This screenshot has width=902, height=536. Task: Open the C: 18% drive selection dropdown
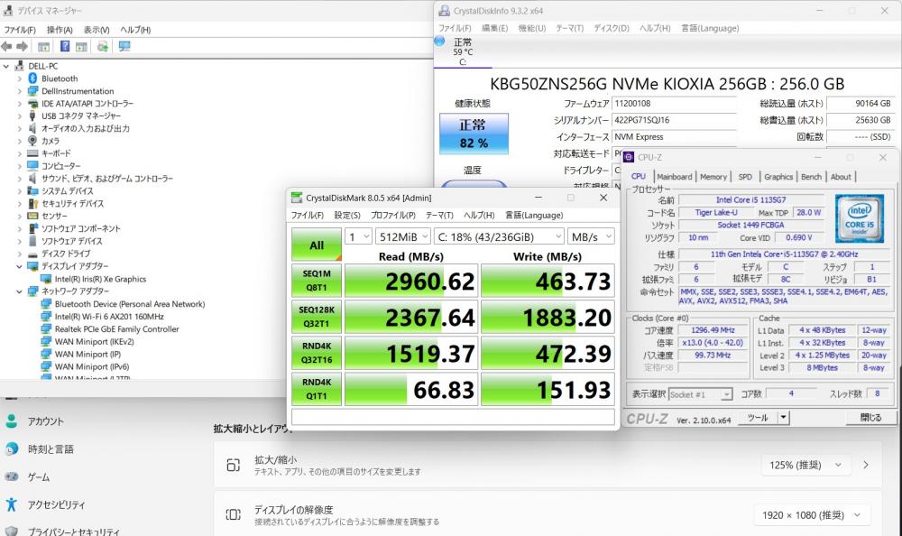coord(499,236)
